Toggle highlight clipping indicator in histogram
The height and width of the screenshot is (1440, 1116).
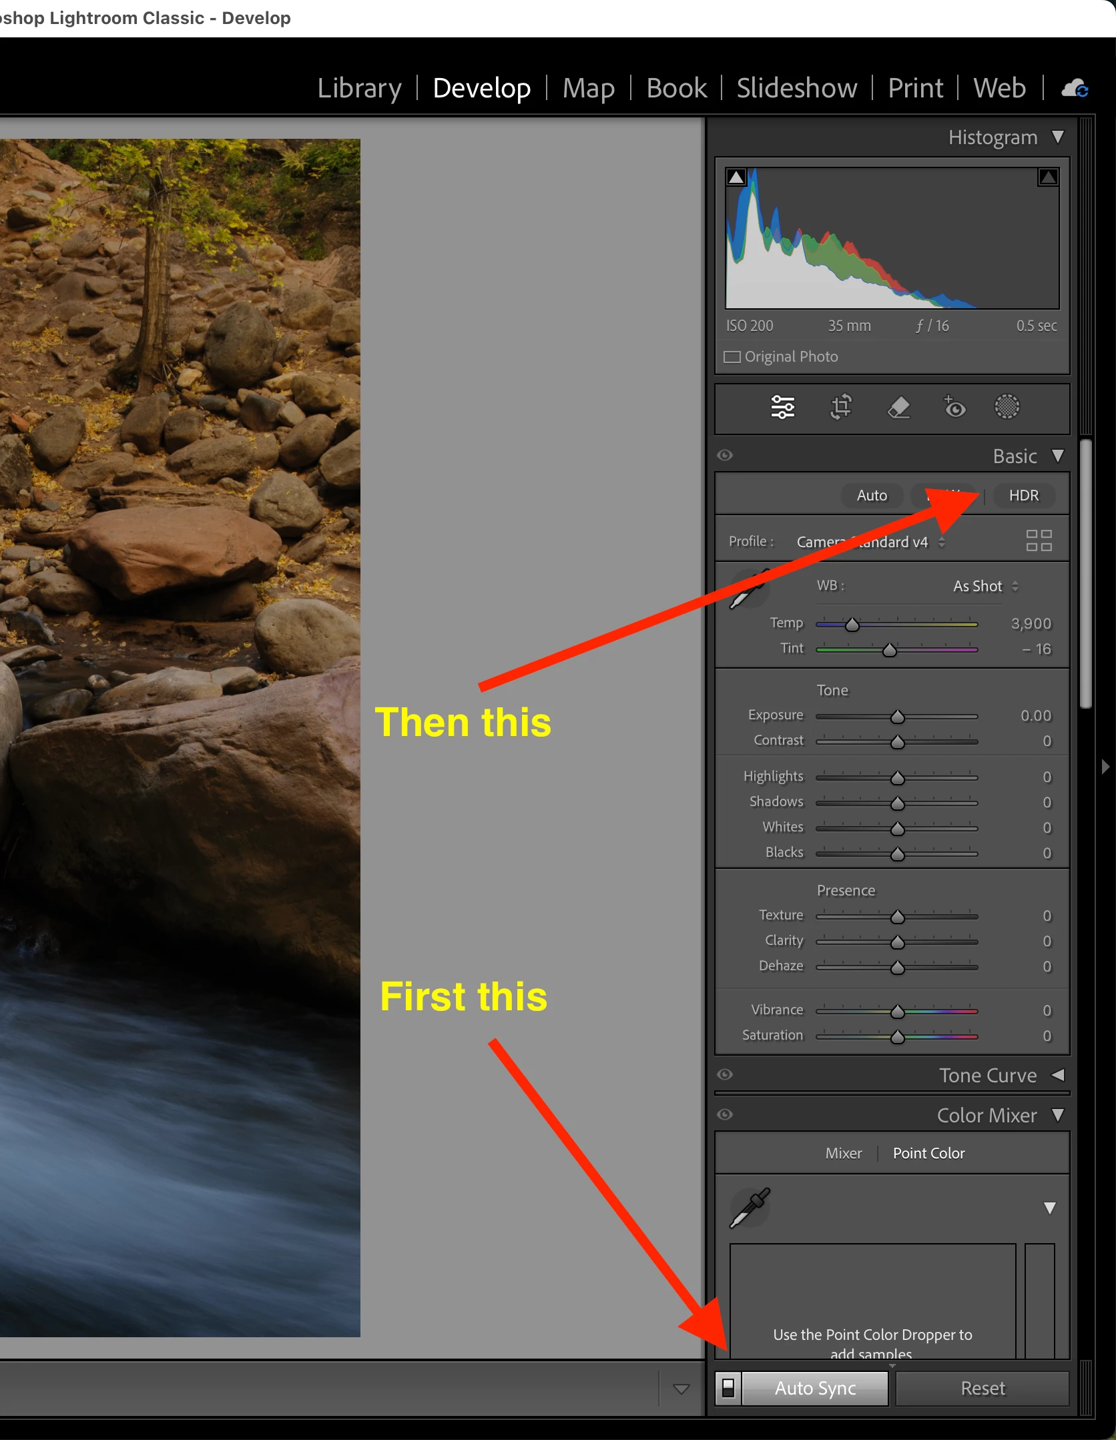click(1048, 177)
